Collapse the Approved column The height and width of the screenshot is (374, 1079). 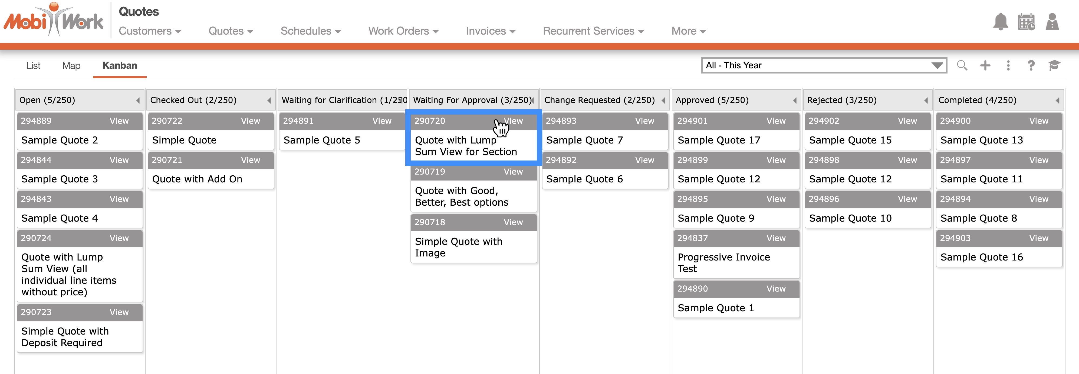(x=795, y=101)
